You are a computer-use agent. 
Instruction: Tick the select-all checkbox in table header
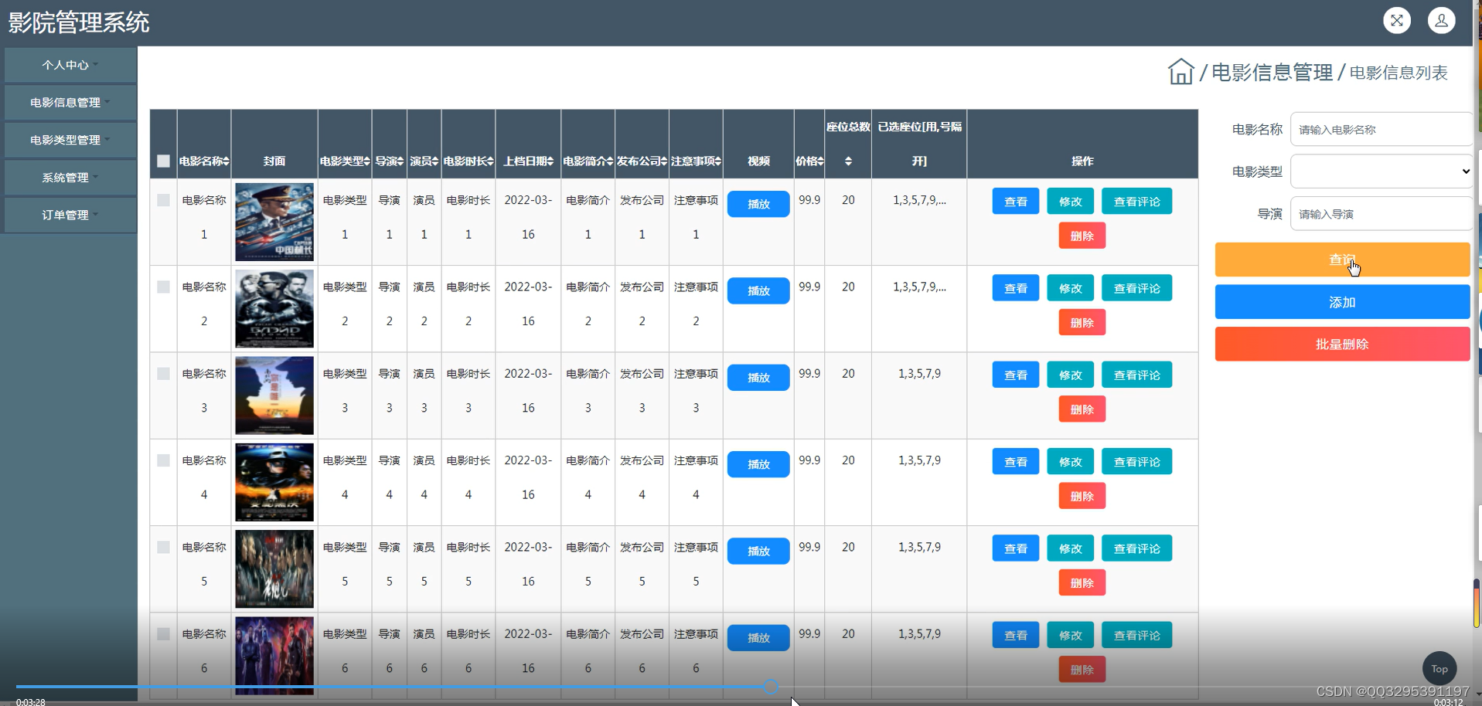pyautogui.click(x=163, y=161)
